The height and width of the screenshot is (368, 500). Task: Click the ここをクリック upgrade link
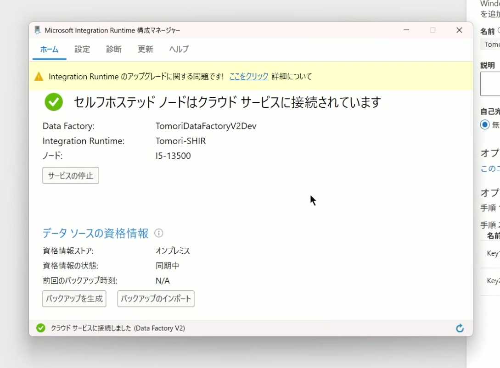tap(248, 77)
